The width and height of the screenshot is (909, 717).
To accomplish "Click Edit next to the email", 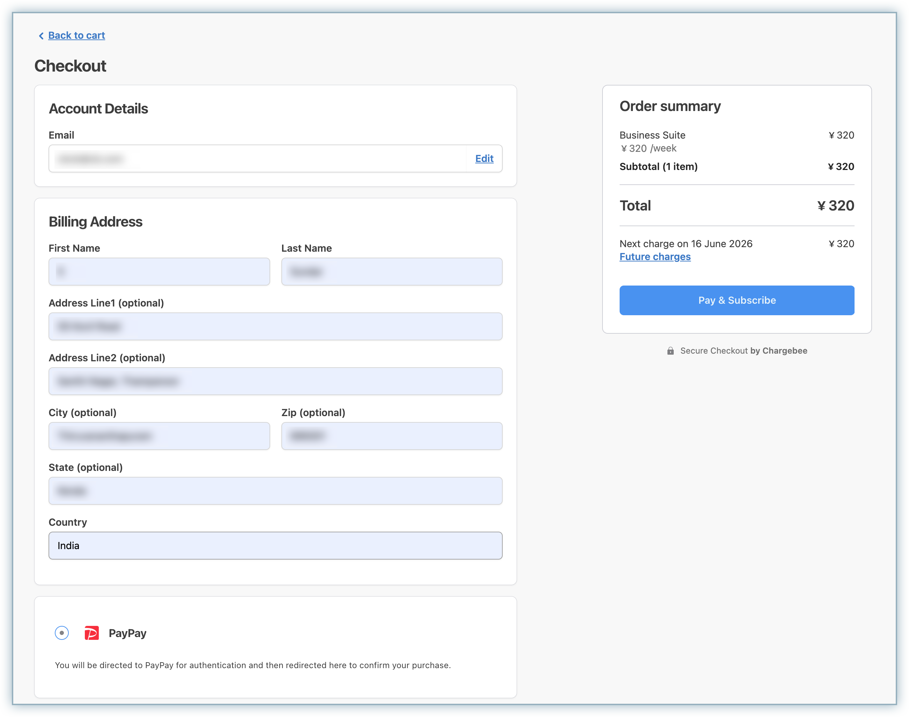I will tap(484, 158).
